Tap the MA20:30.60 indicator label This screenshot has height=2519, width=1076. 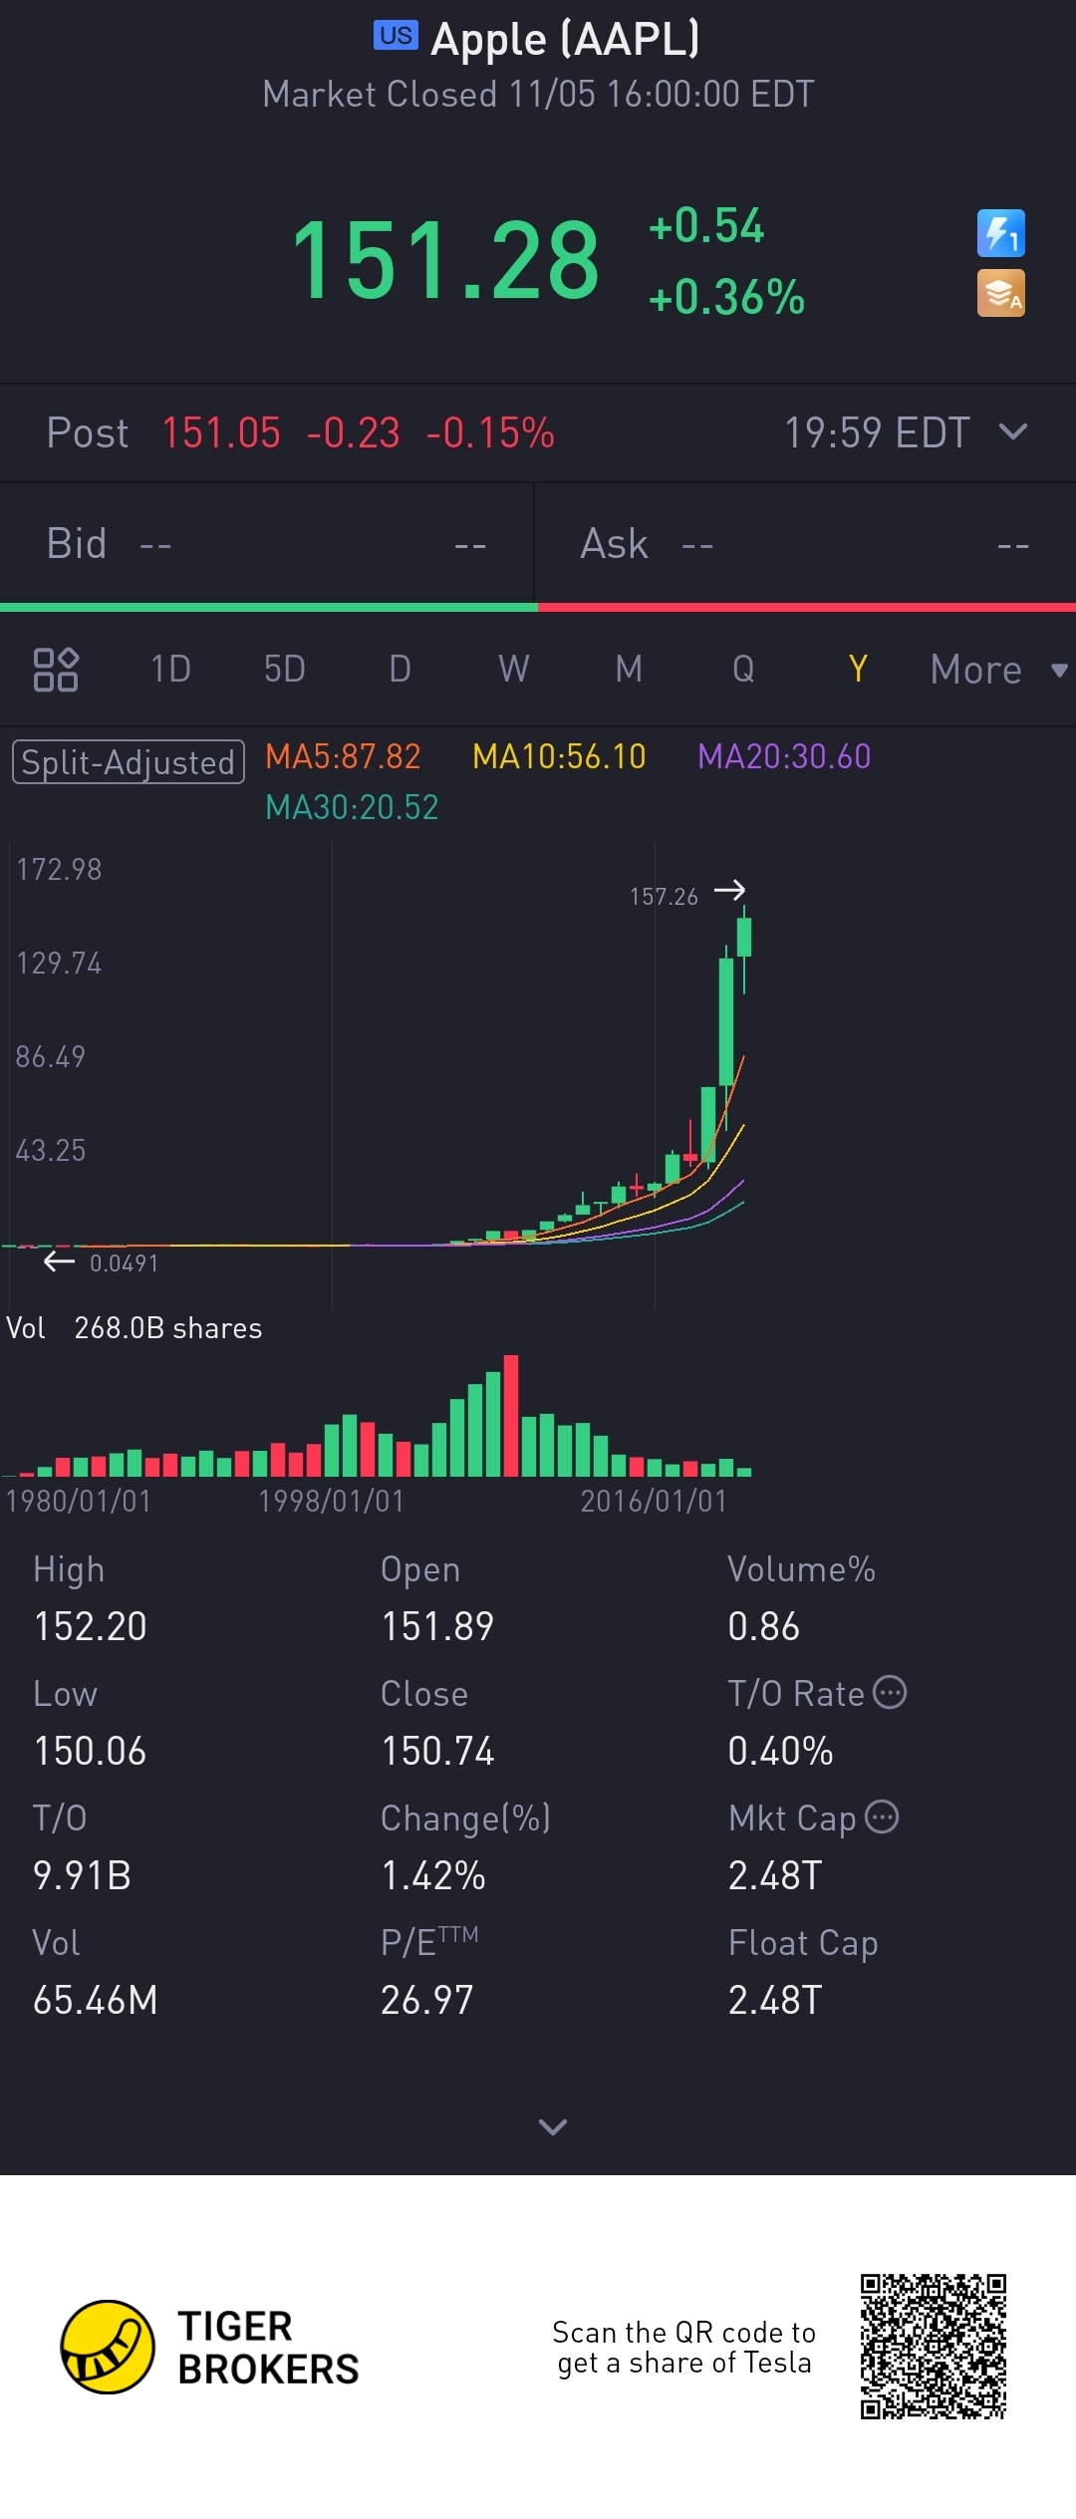pos(784,756)
